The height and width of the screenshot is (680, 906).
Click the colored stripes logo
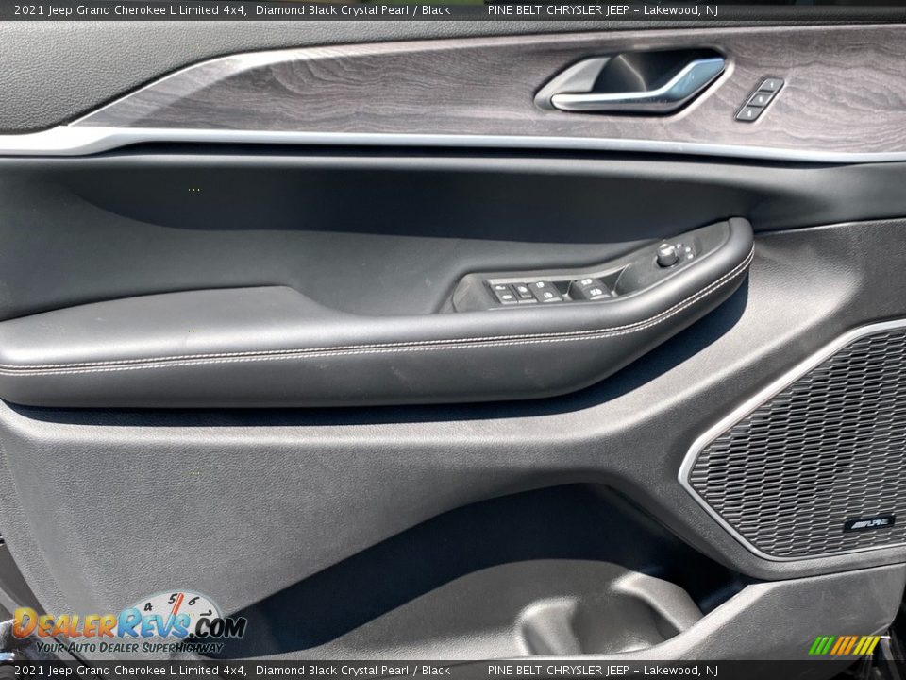pyautogui.click(x=844, y=645)
